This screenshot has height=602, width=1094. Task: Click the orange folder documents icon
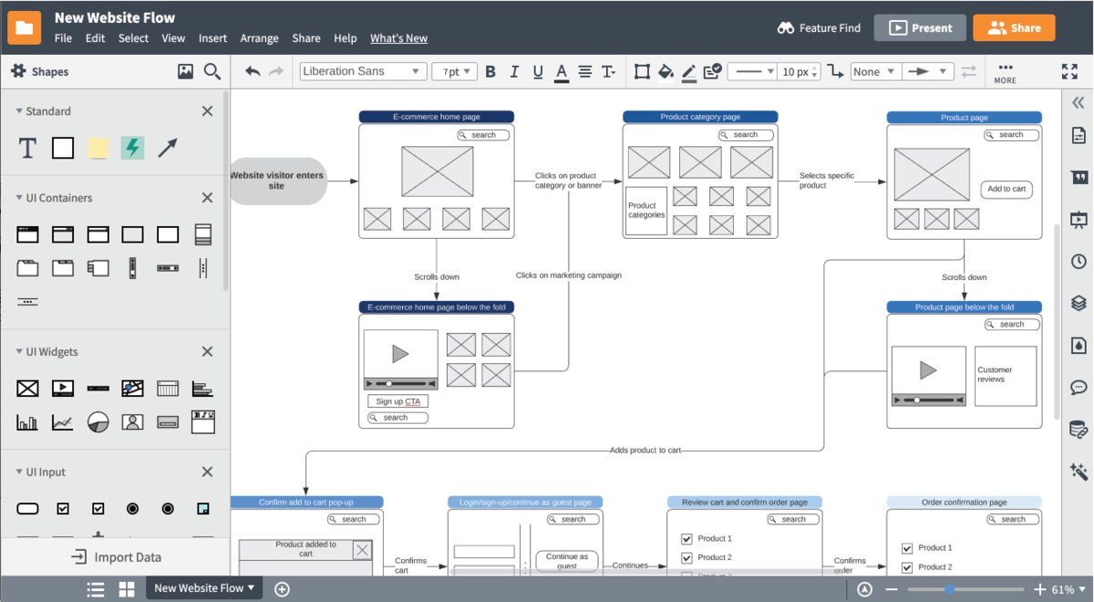point(25,27)
